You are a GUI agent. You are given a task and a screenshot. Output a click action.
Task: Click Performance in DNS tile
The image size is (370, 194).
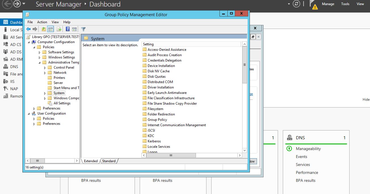point(307,172)
